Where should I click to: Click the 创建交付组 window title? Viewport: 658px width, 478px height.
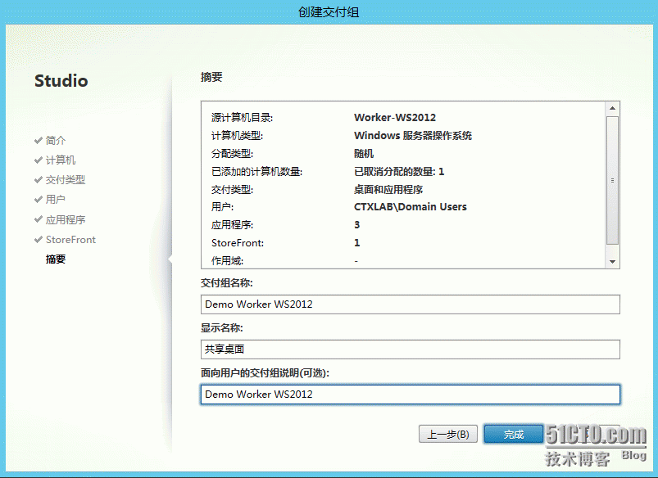point(329,11)
